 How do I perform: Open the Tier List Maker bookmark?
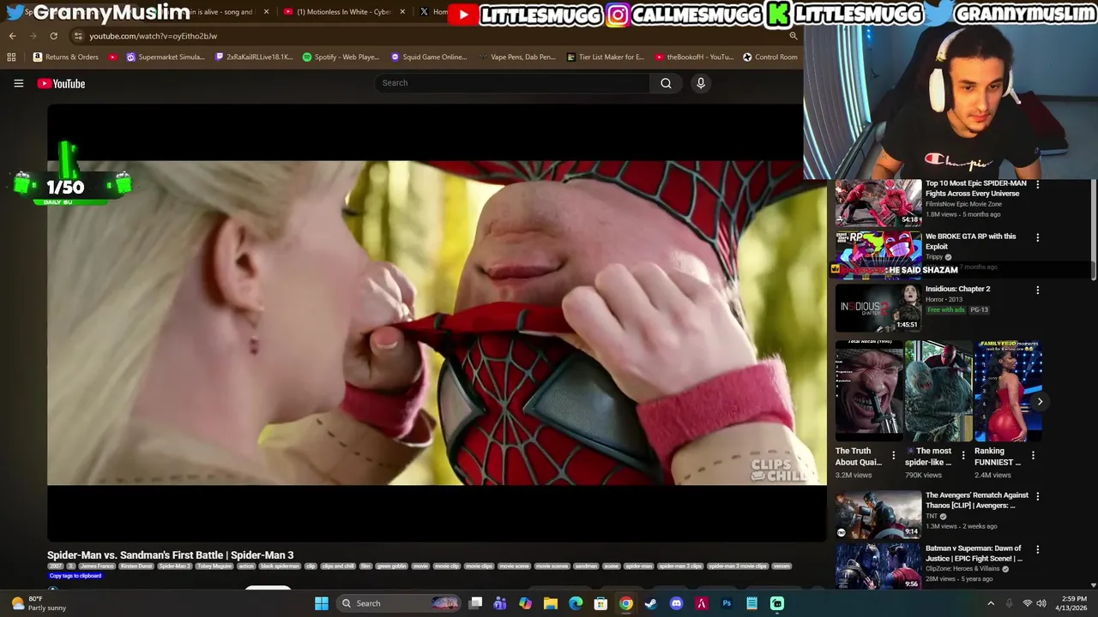point(605,57)
